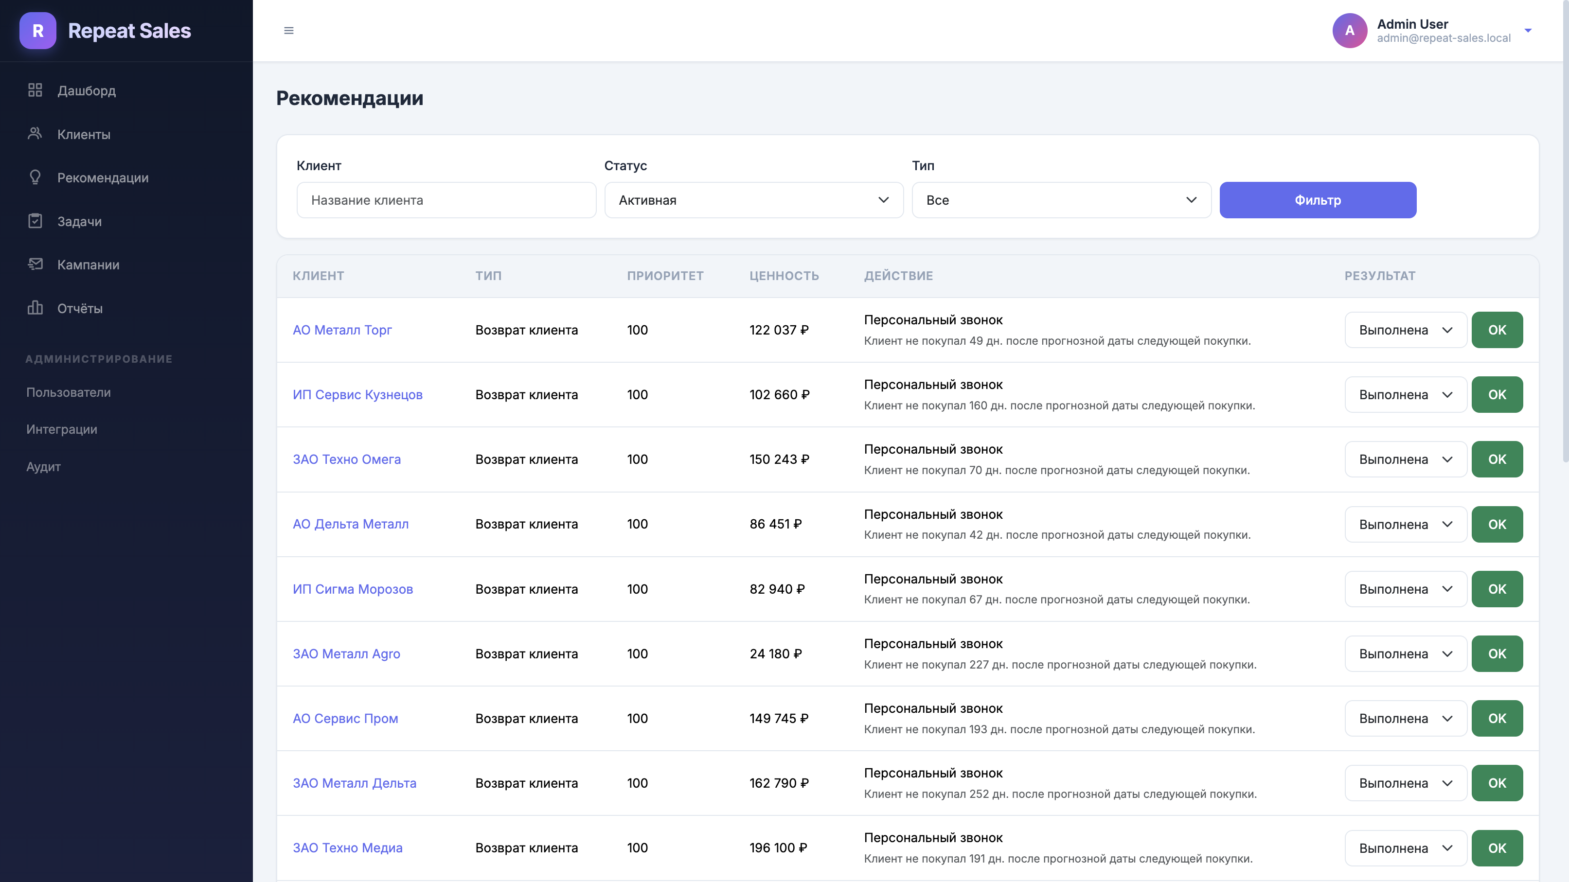Open client link ЗАО Металл Дельта
Viewport: 1569px width, 882px height.
[355, 783]
